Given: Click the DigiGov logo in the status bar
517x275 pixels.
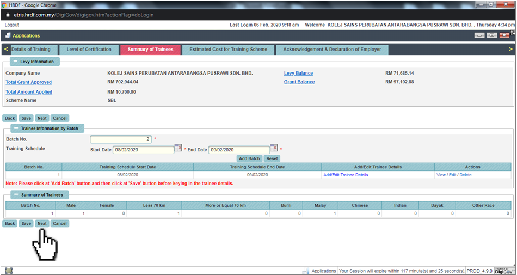Looking at the screenshot, I should [504, 271].
